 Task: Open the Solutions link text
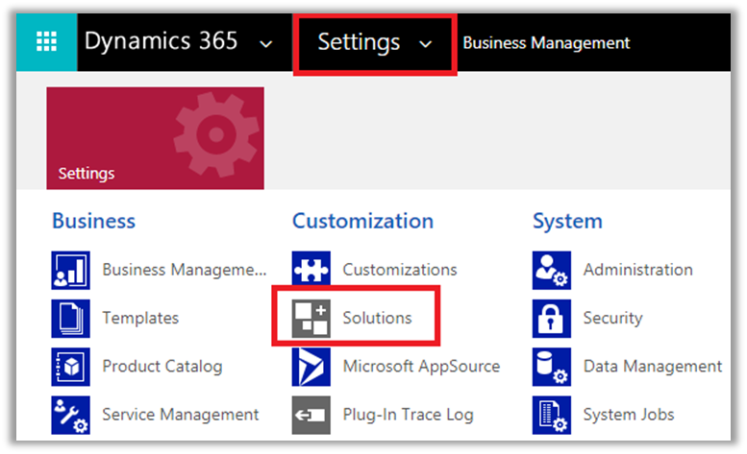377,318
